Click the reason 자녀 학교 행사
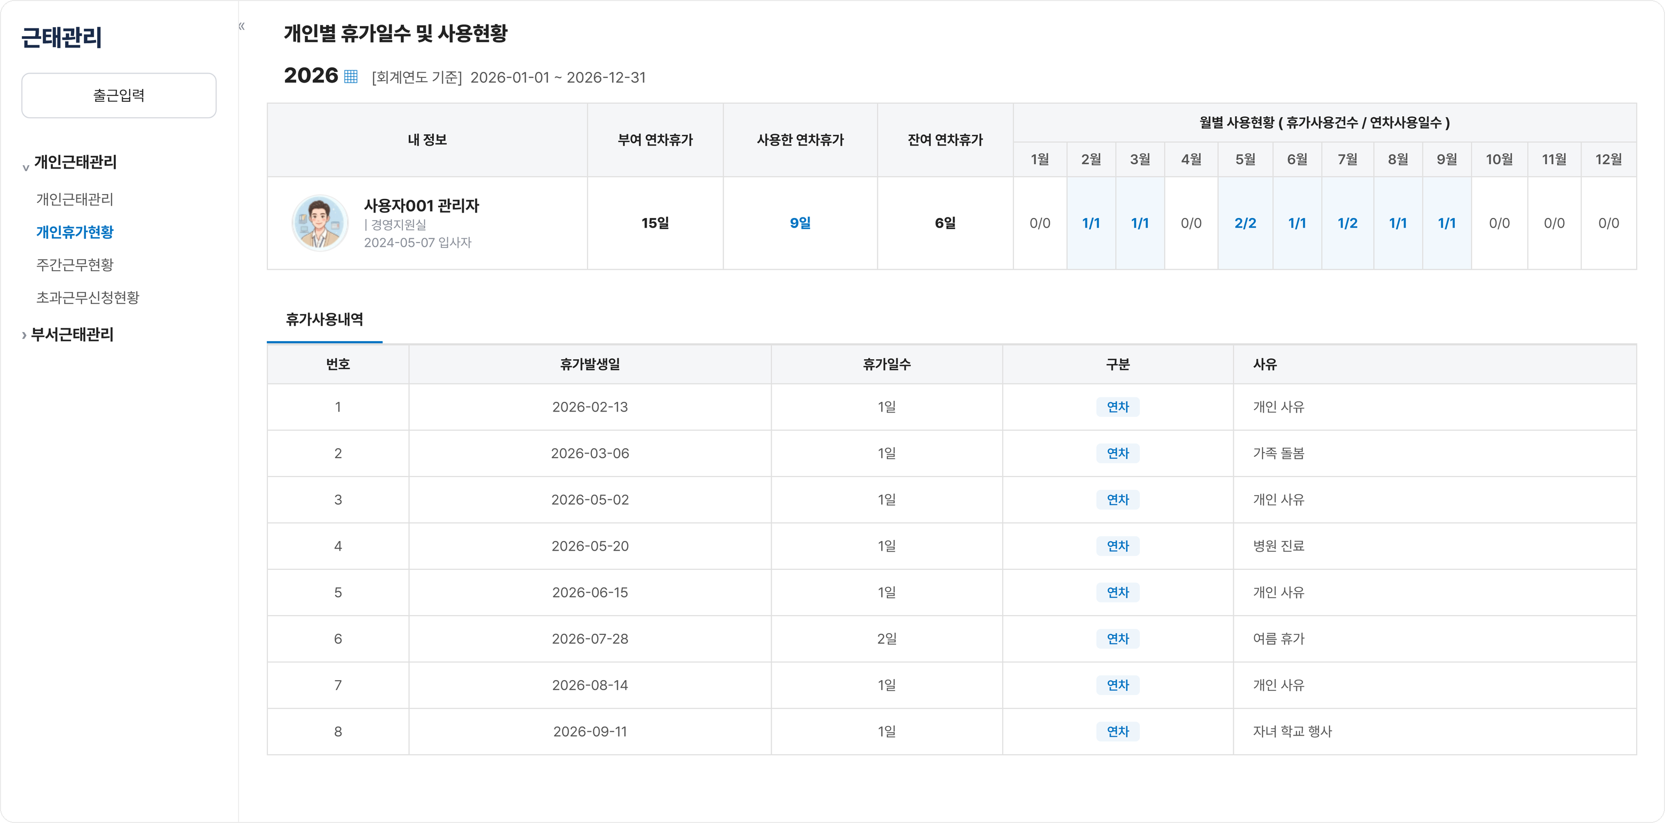Screen dimensions: 1665x823 [1292, 732]
